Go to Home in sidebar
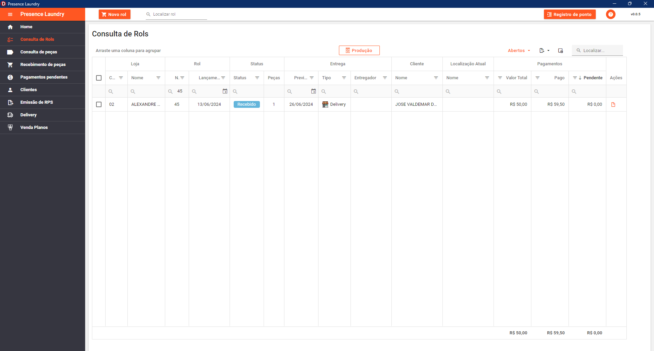 pos(43,27)
